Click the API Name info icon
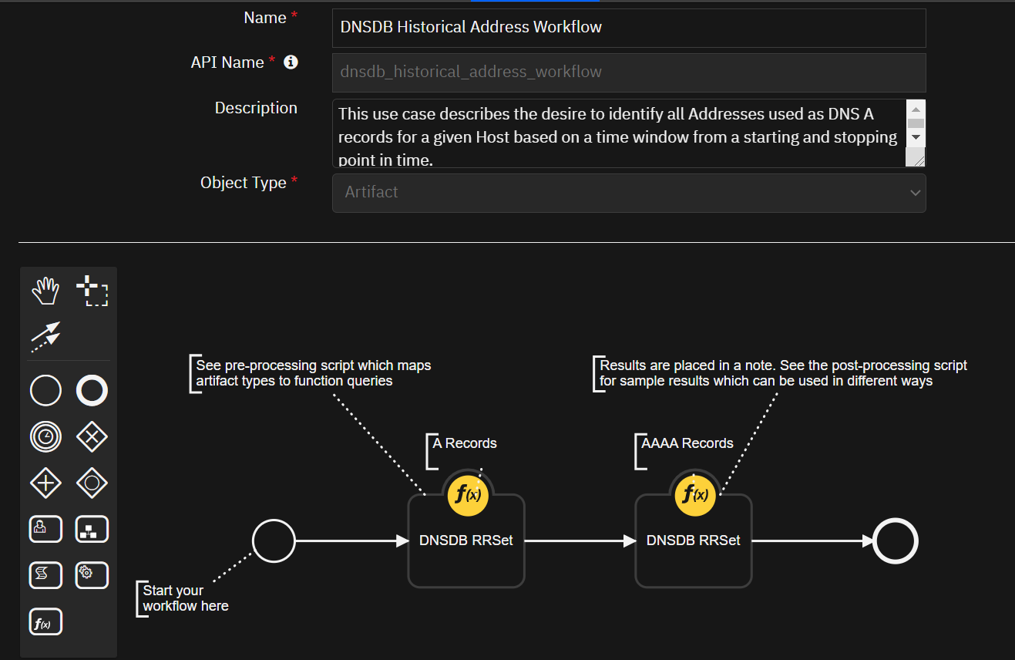Viewport: 1015px width, 660px height. click(291, 62)
